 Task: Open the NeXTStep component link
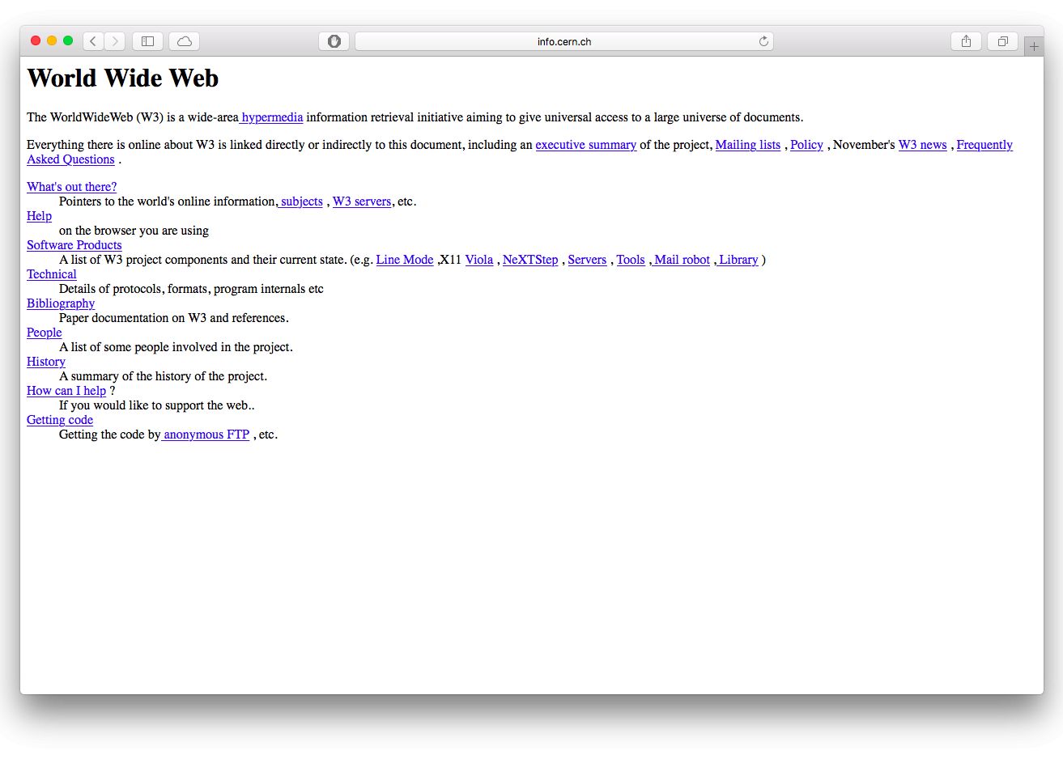[529, 260]
